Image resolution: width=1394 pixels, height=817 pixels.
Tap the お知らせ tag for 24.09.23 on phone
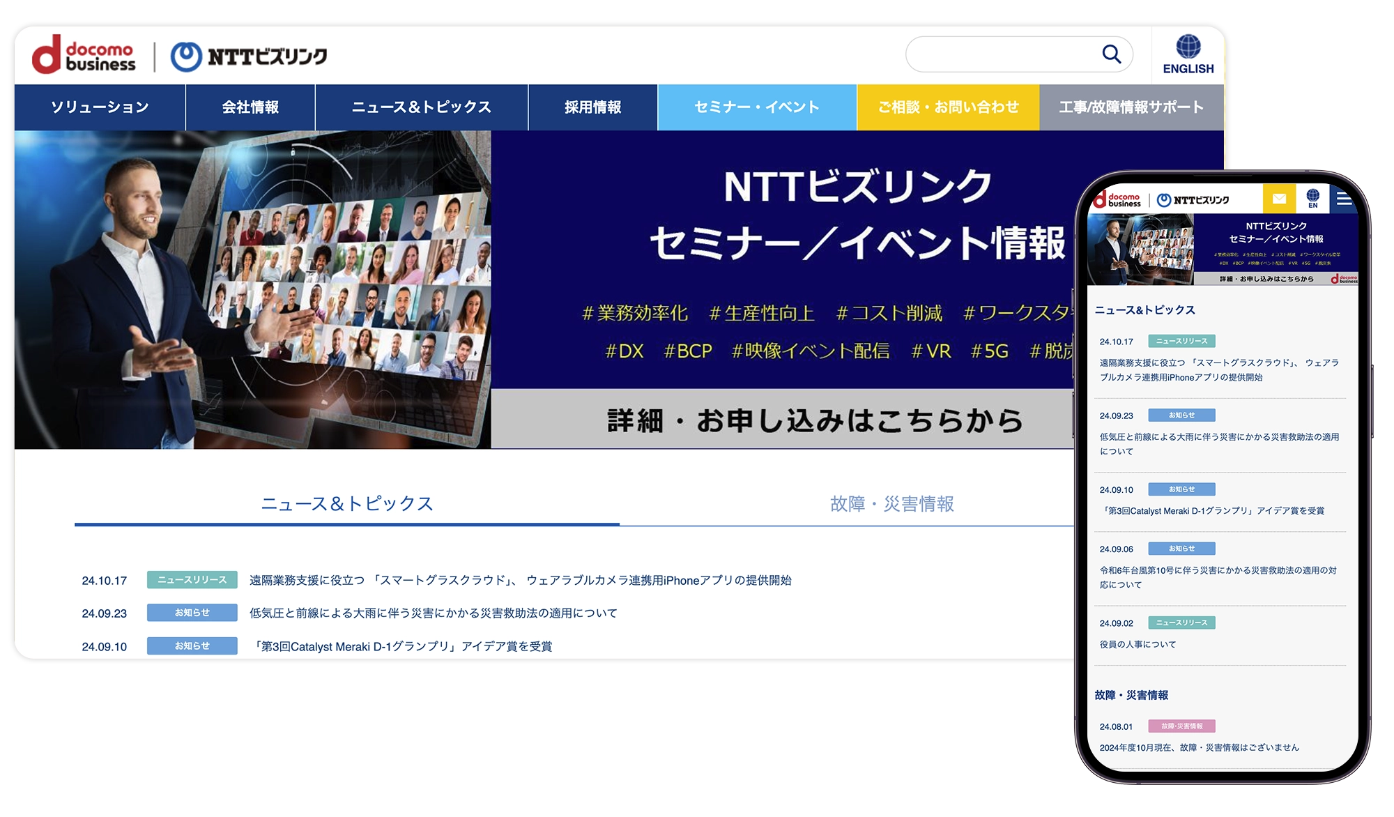(1181, 415)
